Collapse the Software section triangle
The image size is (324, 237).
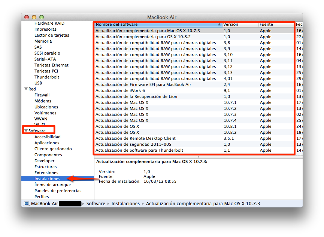(26, 131)
